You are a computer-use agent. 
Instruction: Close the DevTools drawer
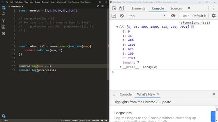[214, 94]
